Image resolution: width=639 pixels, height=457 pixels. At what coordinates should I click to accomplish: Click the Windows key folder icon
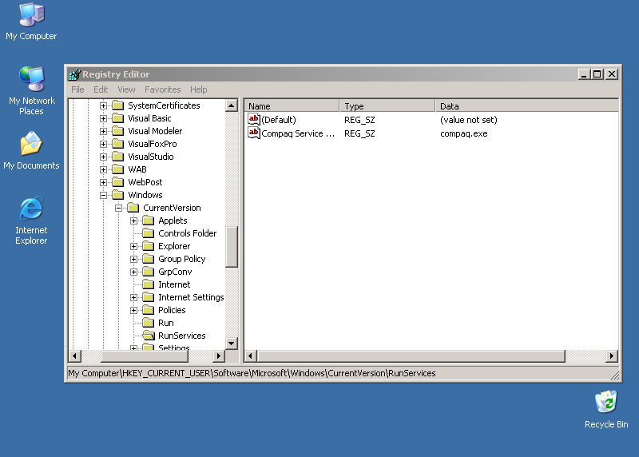coord(117,195)
